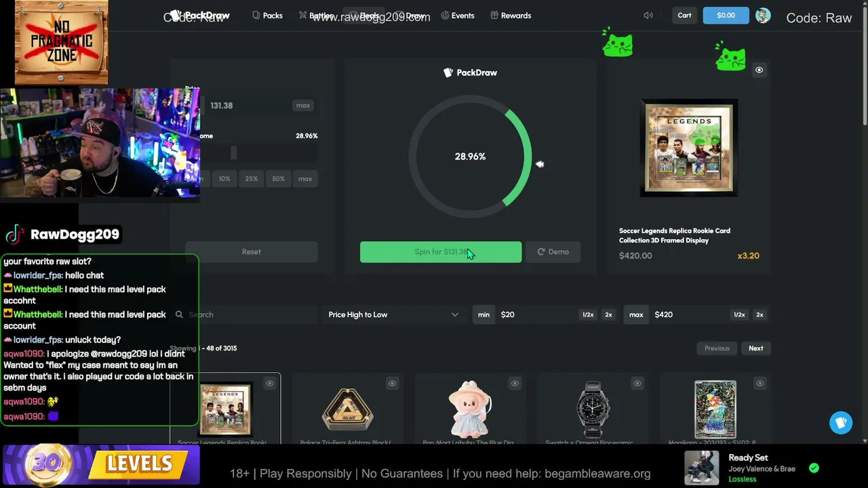Viewport: 868px width, 488px height.
Task: Open the user profile avatar
Action: point(763,16)
